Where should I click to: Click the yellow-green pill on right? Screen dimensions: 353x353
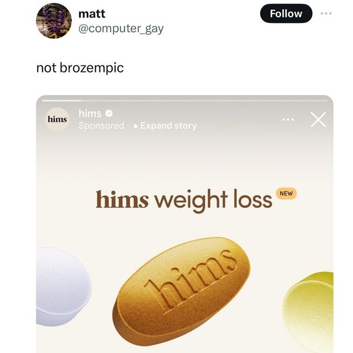tap(308, 312)
